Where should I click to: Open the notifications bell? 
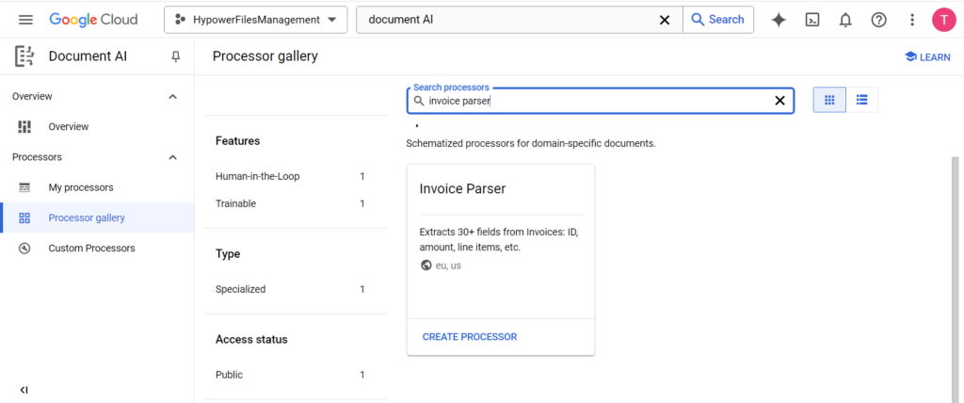click(x=845, y=20)
